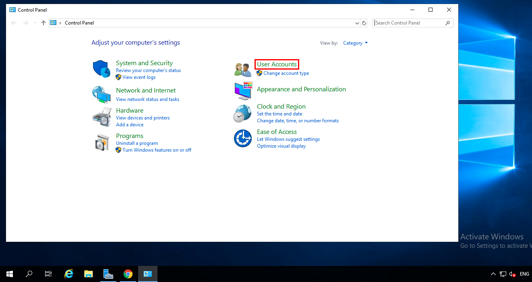Click the search magnifier icon in search box
Viewport: 532px width, 282px height.
pyautogui.click(x=447, y=23)
